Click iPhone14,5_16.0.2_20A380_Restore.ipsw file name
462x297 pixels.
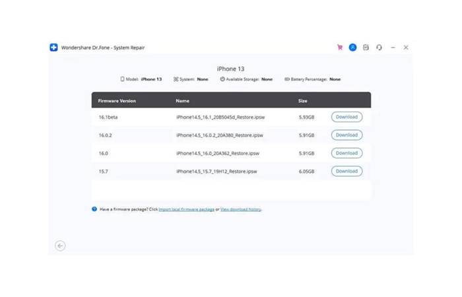pos(220,135)
